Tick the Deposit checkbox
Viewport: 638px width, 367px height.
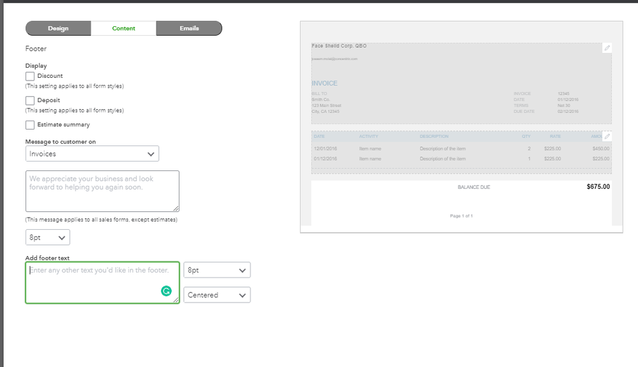30,100
